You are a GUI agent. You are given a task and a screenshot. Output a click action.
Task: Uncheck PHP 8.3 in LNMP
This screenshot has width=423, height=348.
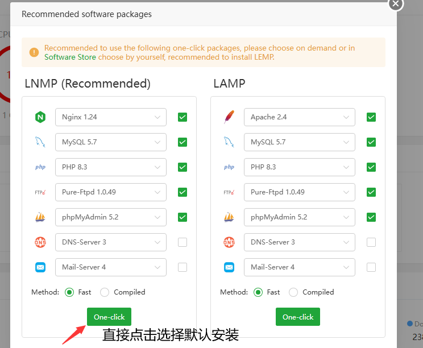pos(183,167)
